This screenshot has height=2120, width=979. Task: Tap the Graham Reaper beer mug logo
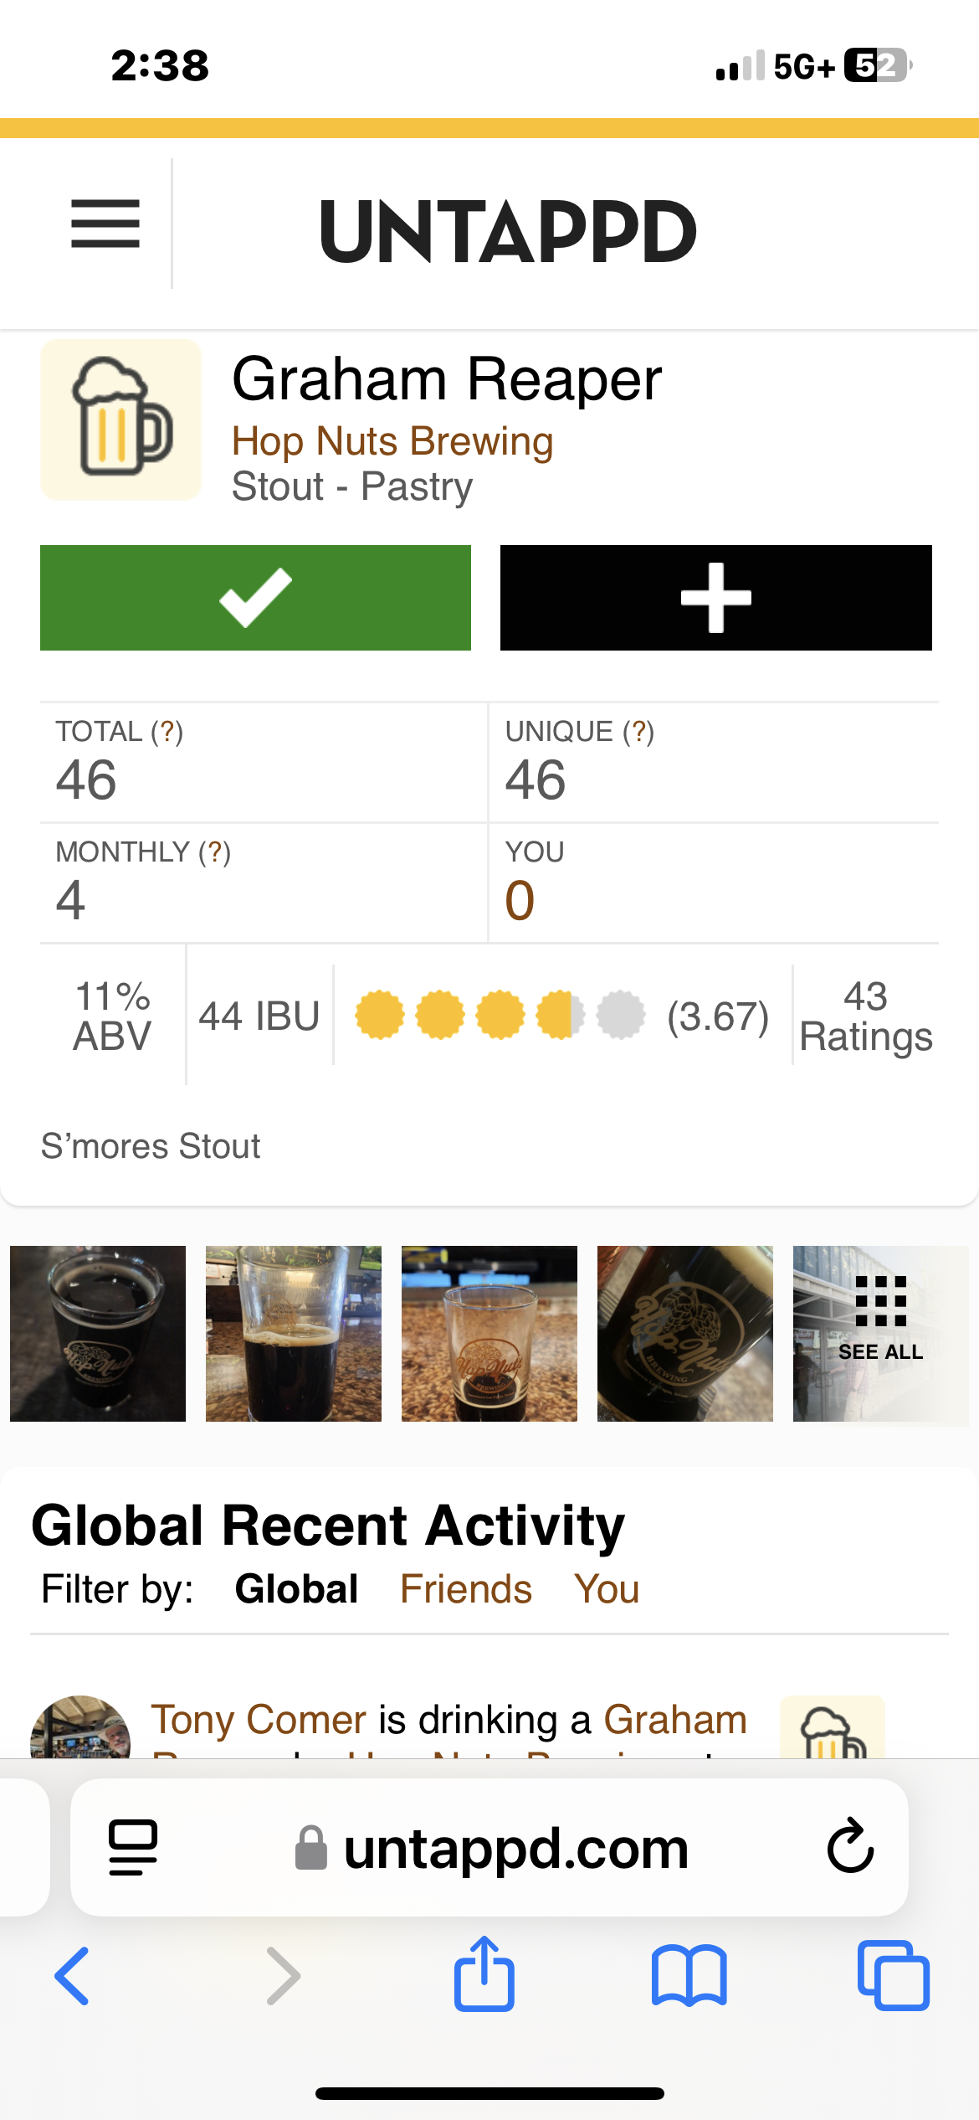click(121, 419)
